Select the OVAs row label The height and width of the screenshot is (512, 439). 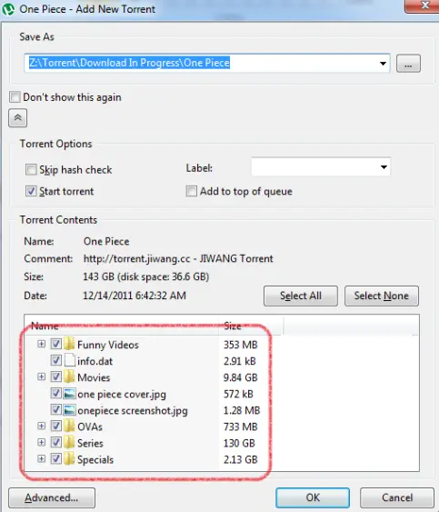(x=90, y=427)
